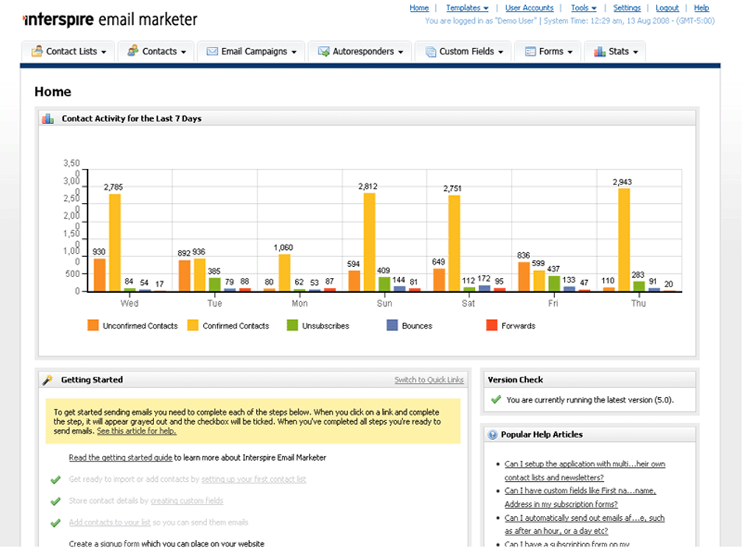
Task: Click the Confirmed Contacts yellow legend swatch
Action: pos(193,325)
